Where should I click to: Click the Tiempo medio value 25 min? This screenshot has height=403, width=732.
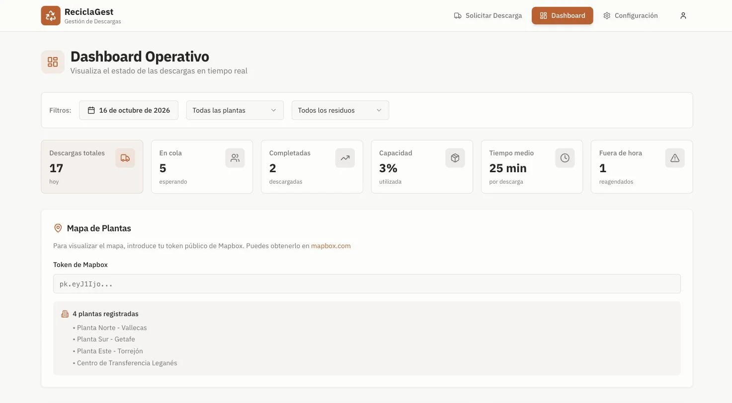[x=508, y=168]
